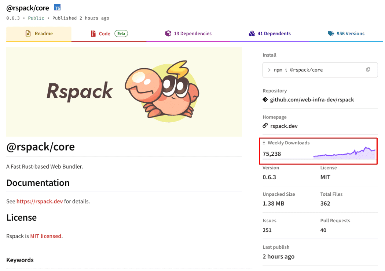
Task: Click the Dependents graph icon
Action: click(x=252, y=33)
